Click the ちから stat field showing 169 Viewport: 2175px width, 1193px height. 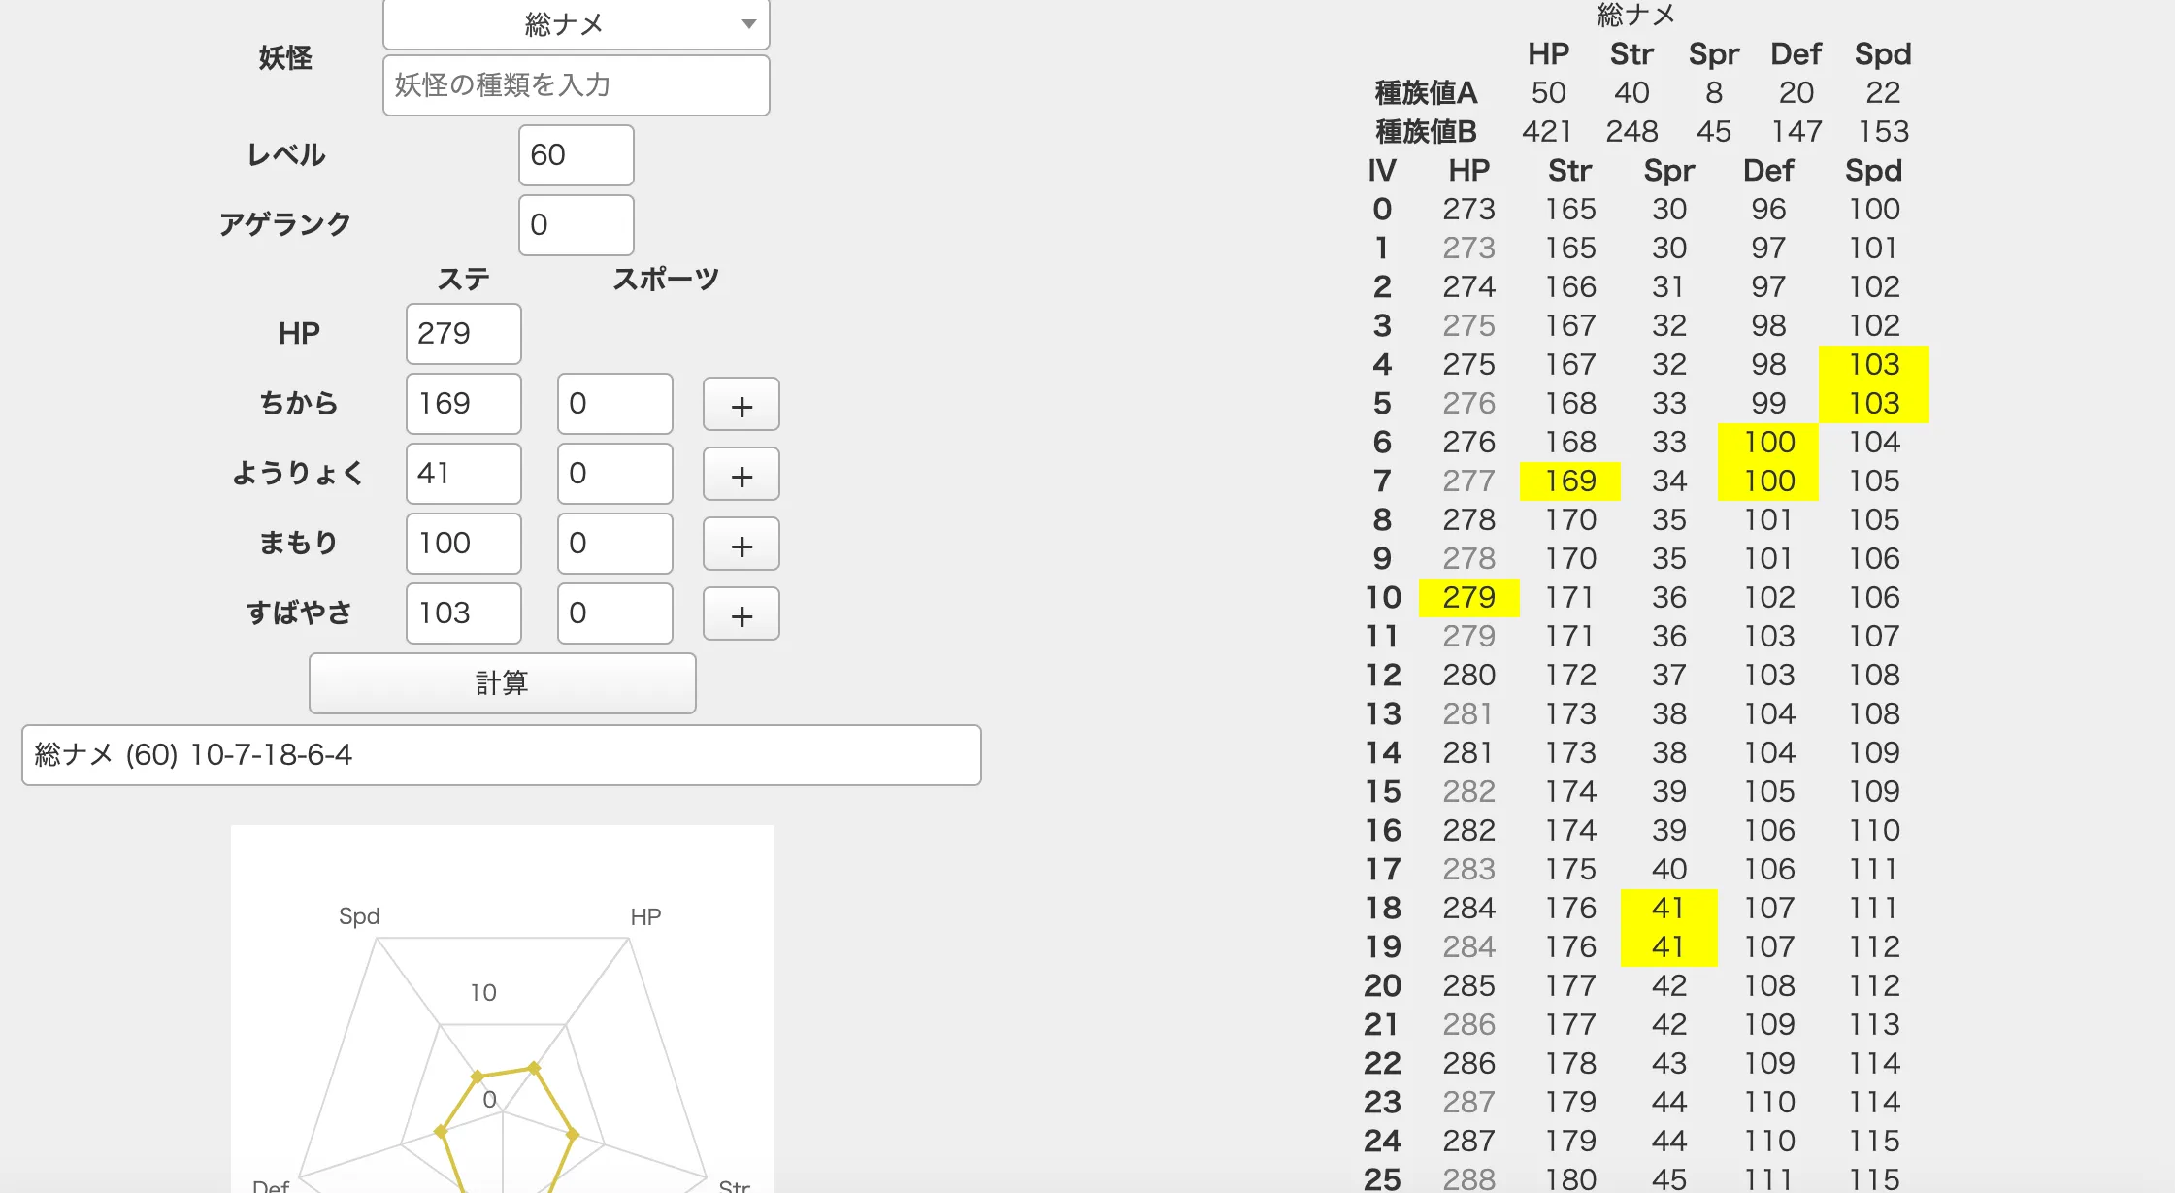463,404
